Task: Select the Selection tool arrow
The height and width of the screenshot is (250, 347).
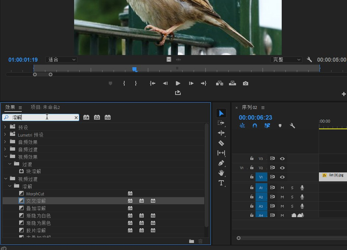Action: coord(221,113)
